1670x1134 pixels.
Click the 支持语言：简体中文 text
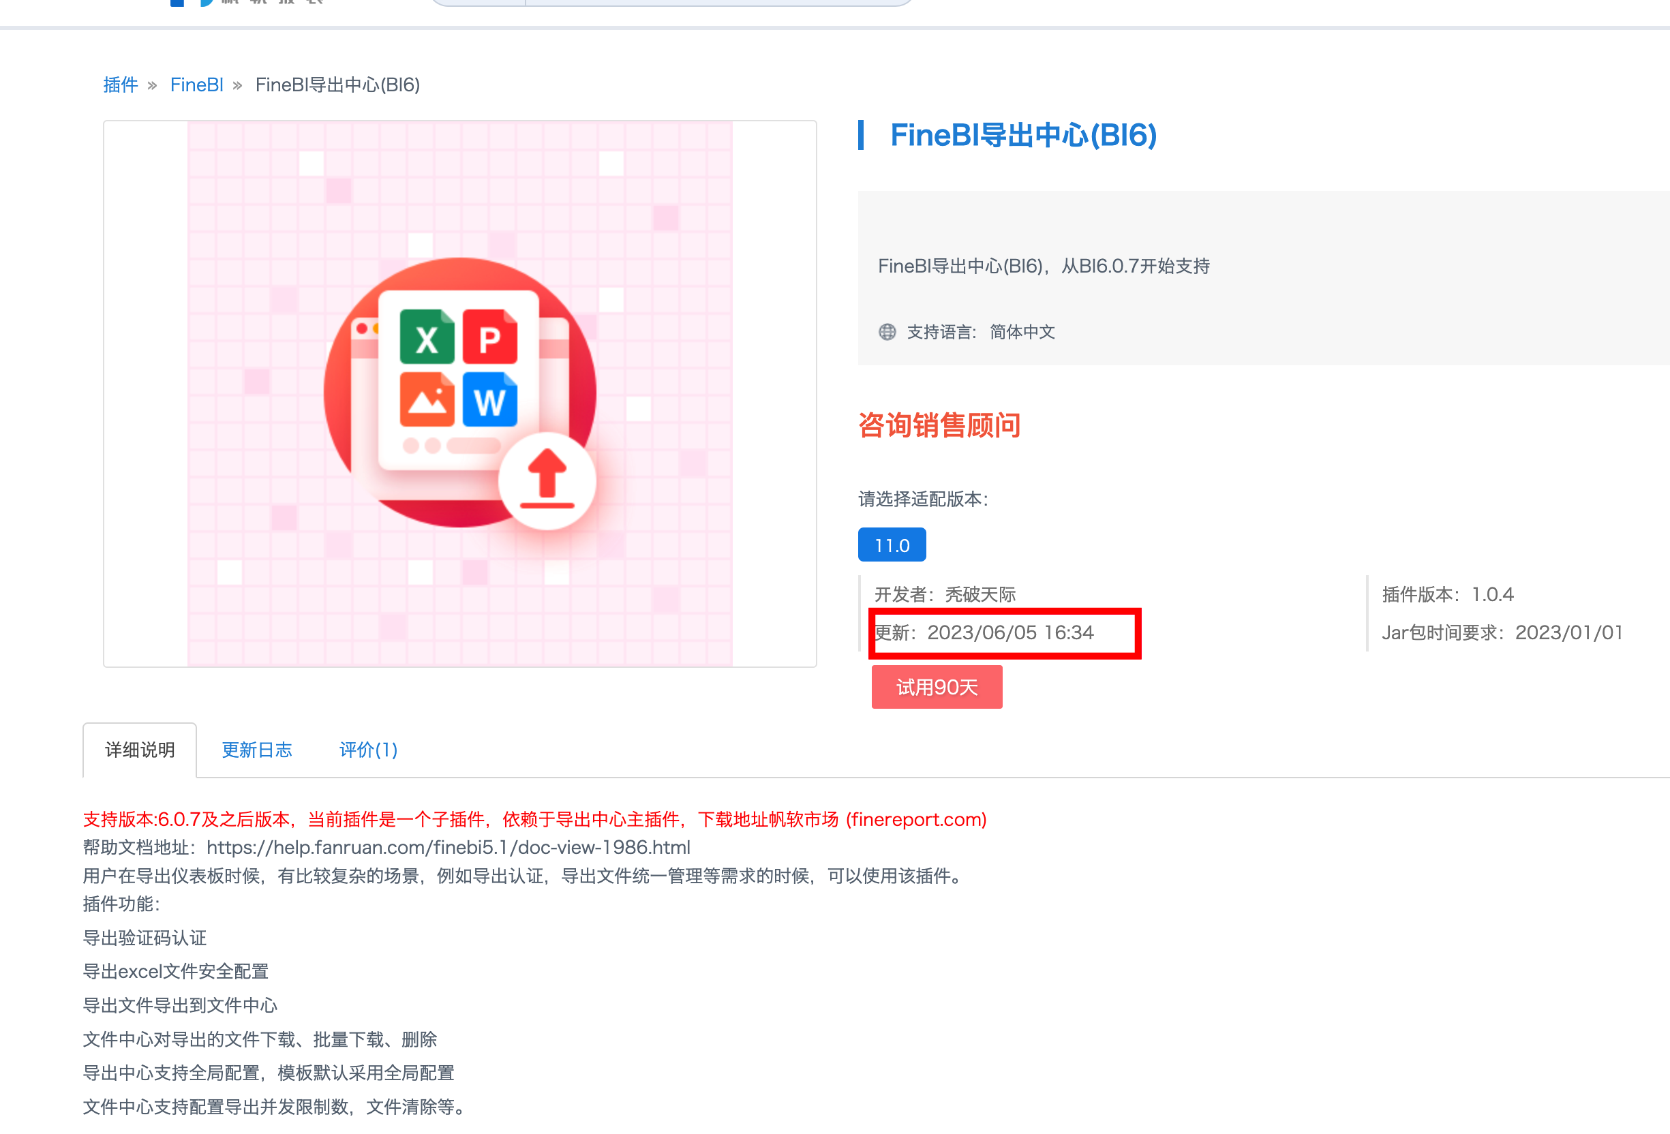[x=980, y=331]
